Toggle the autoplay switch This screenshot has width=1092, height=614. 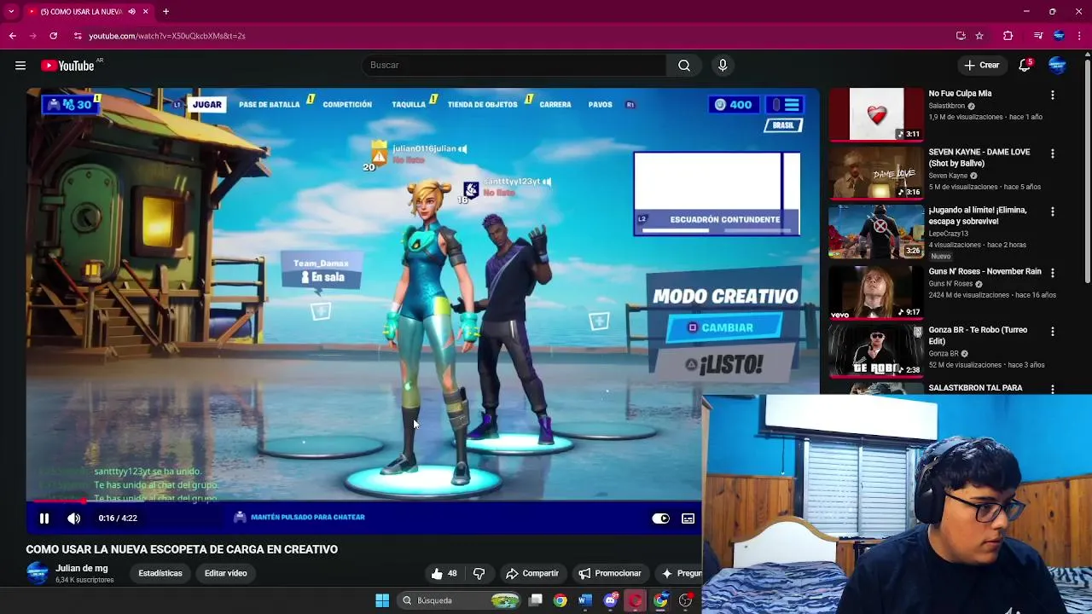point(660,518)
